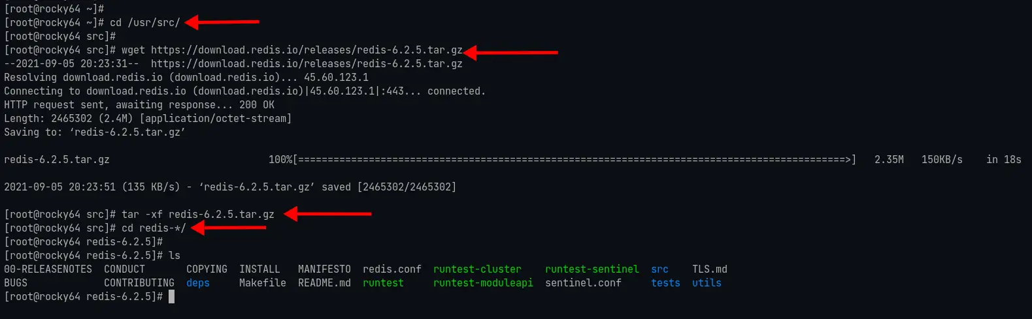This screenshot has width=1032, height=319.
Task: Click the tests directory name
Action: (665, 283)
